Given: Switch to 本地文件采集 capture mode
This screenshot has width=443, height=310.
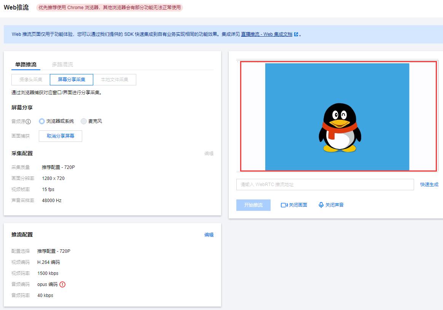Looking at the screenshot, I should [115, 80].
